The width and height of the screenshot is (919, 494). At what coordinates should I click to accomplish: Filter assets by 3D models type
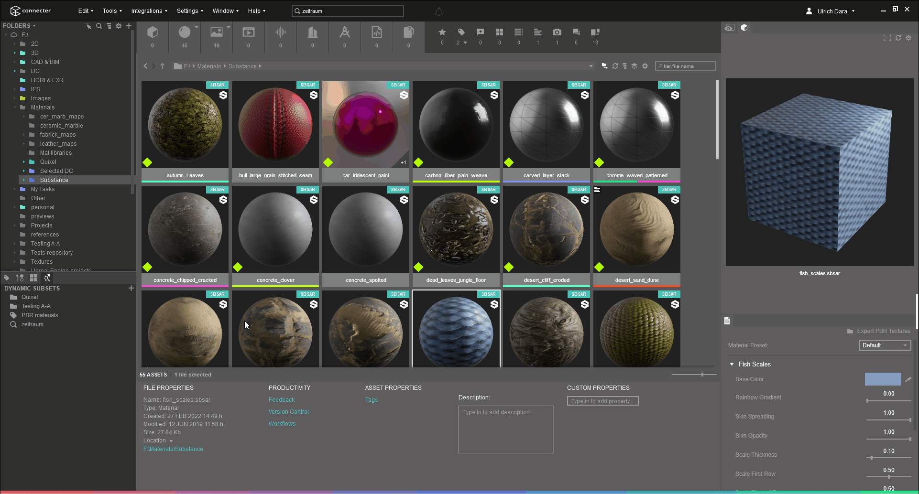pos(153,32)
